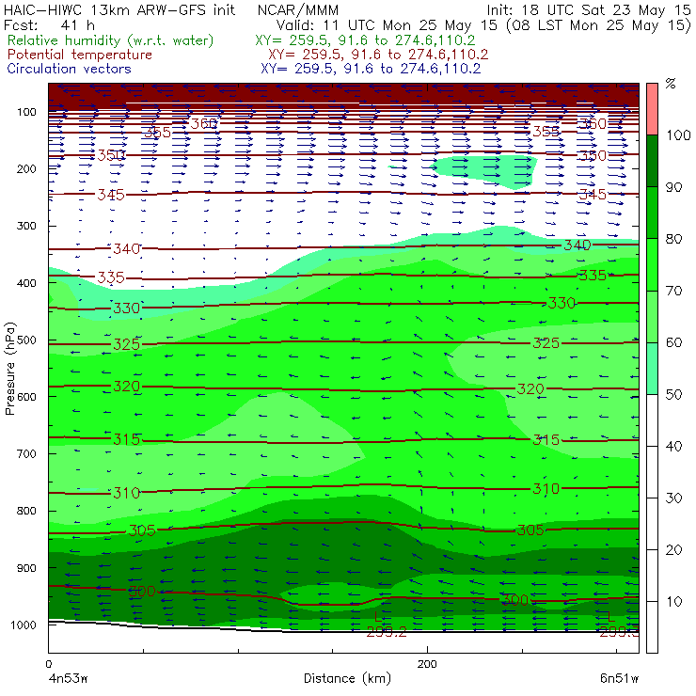Click the blue 'Circulation vectors' legend label
The image size is (696, 696).
(x=70, y=69)
